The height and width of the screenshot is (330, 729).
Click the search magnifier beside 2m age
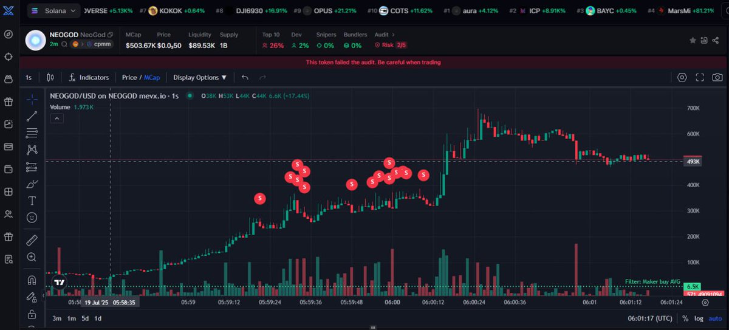(x=64, y=44)
